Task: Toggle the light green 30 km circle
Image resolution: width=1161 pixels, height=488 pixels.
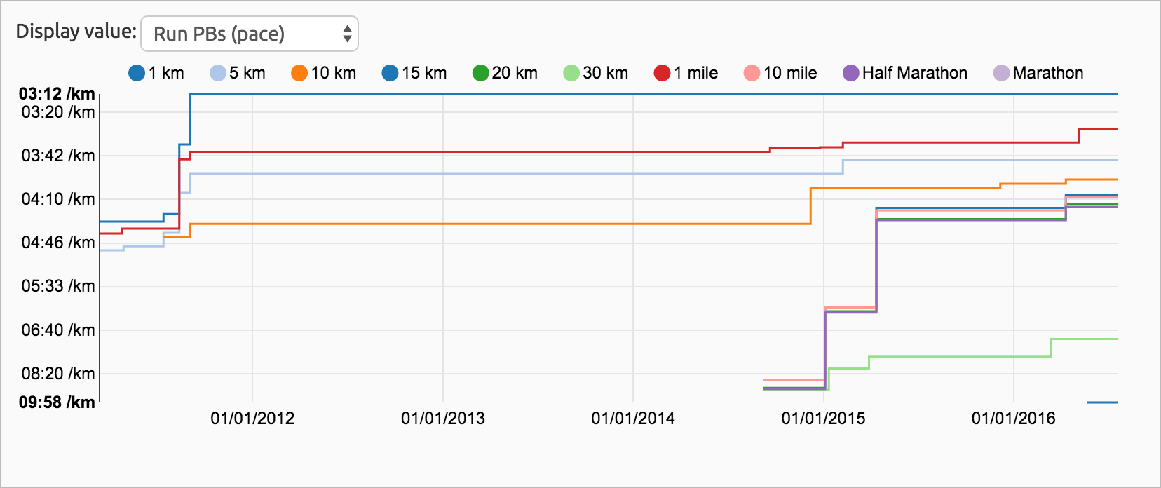Action: tap(571, 73)
